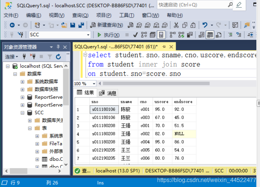Click the Include Live Query Statistics icon

(x=181, y=35)
